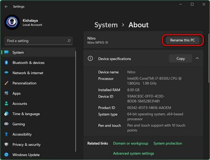Click the Device specifications heading
Viewport: 210px width, 160px height.
115,59
